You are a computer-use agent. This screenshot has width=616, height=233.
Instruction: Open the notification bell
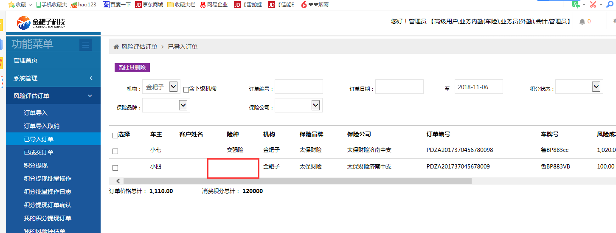click(x=582, y=22)
